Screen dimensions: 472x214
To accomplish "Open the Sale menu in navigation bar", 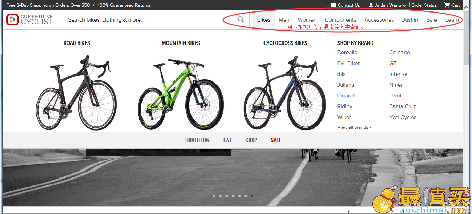I will [432, 20].
